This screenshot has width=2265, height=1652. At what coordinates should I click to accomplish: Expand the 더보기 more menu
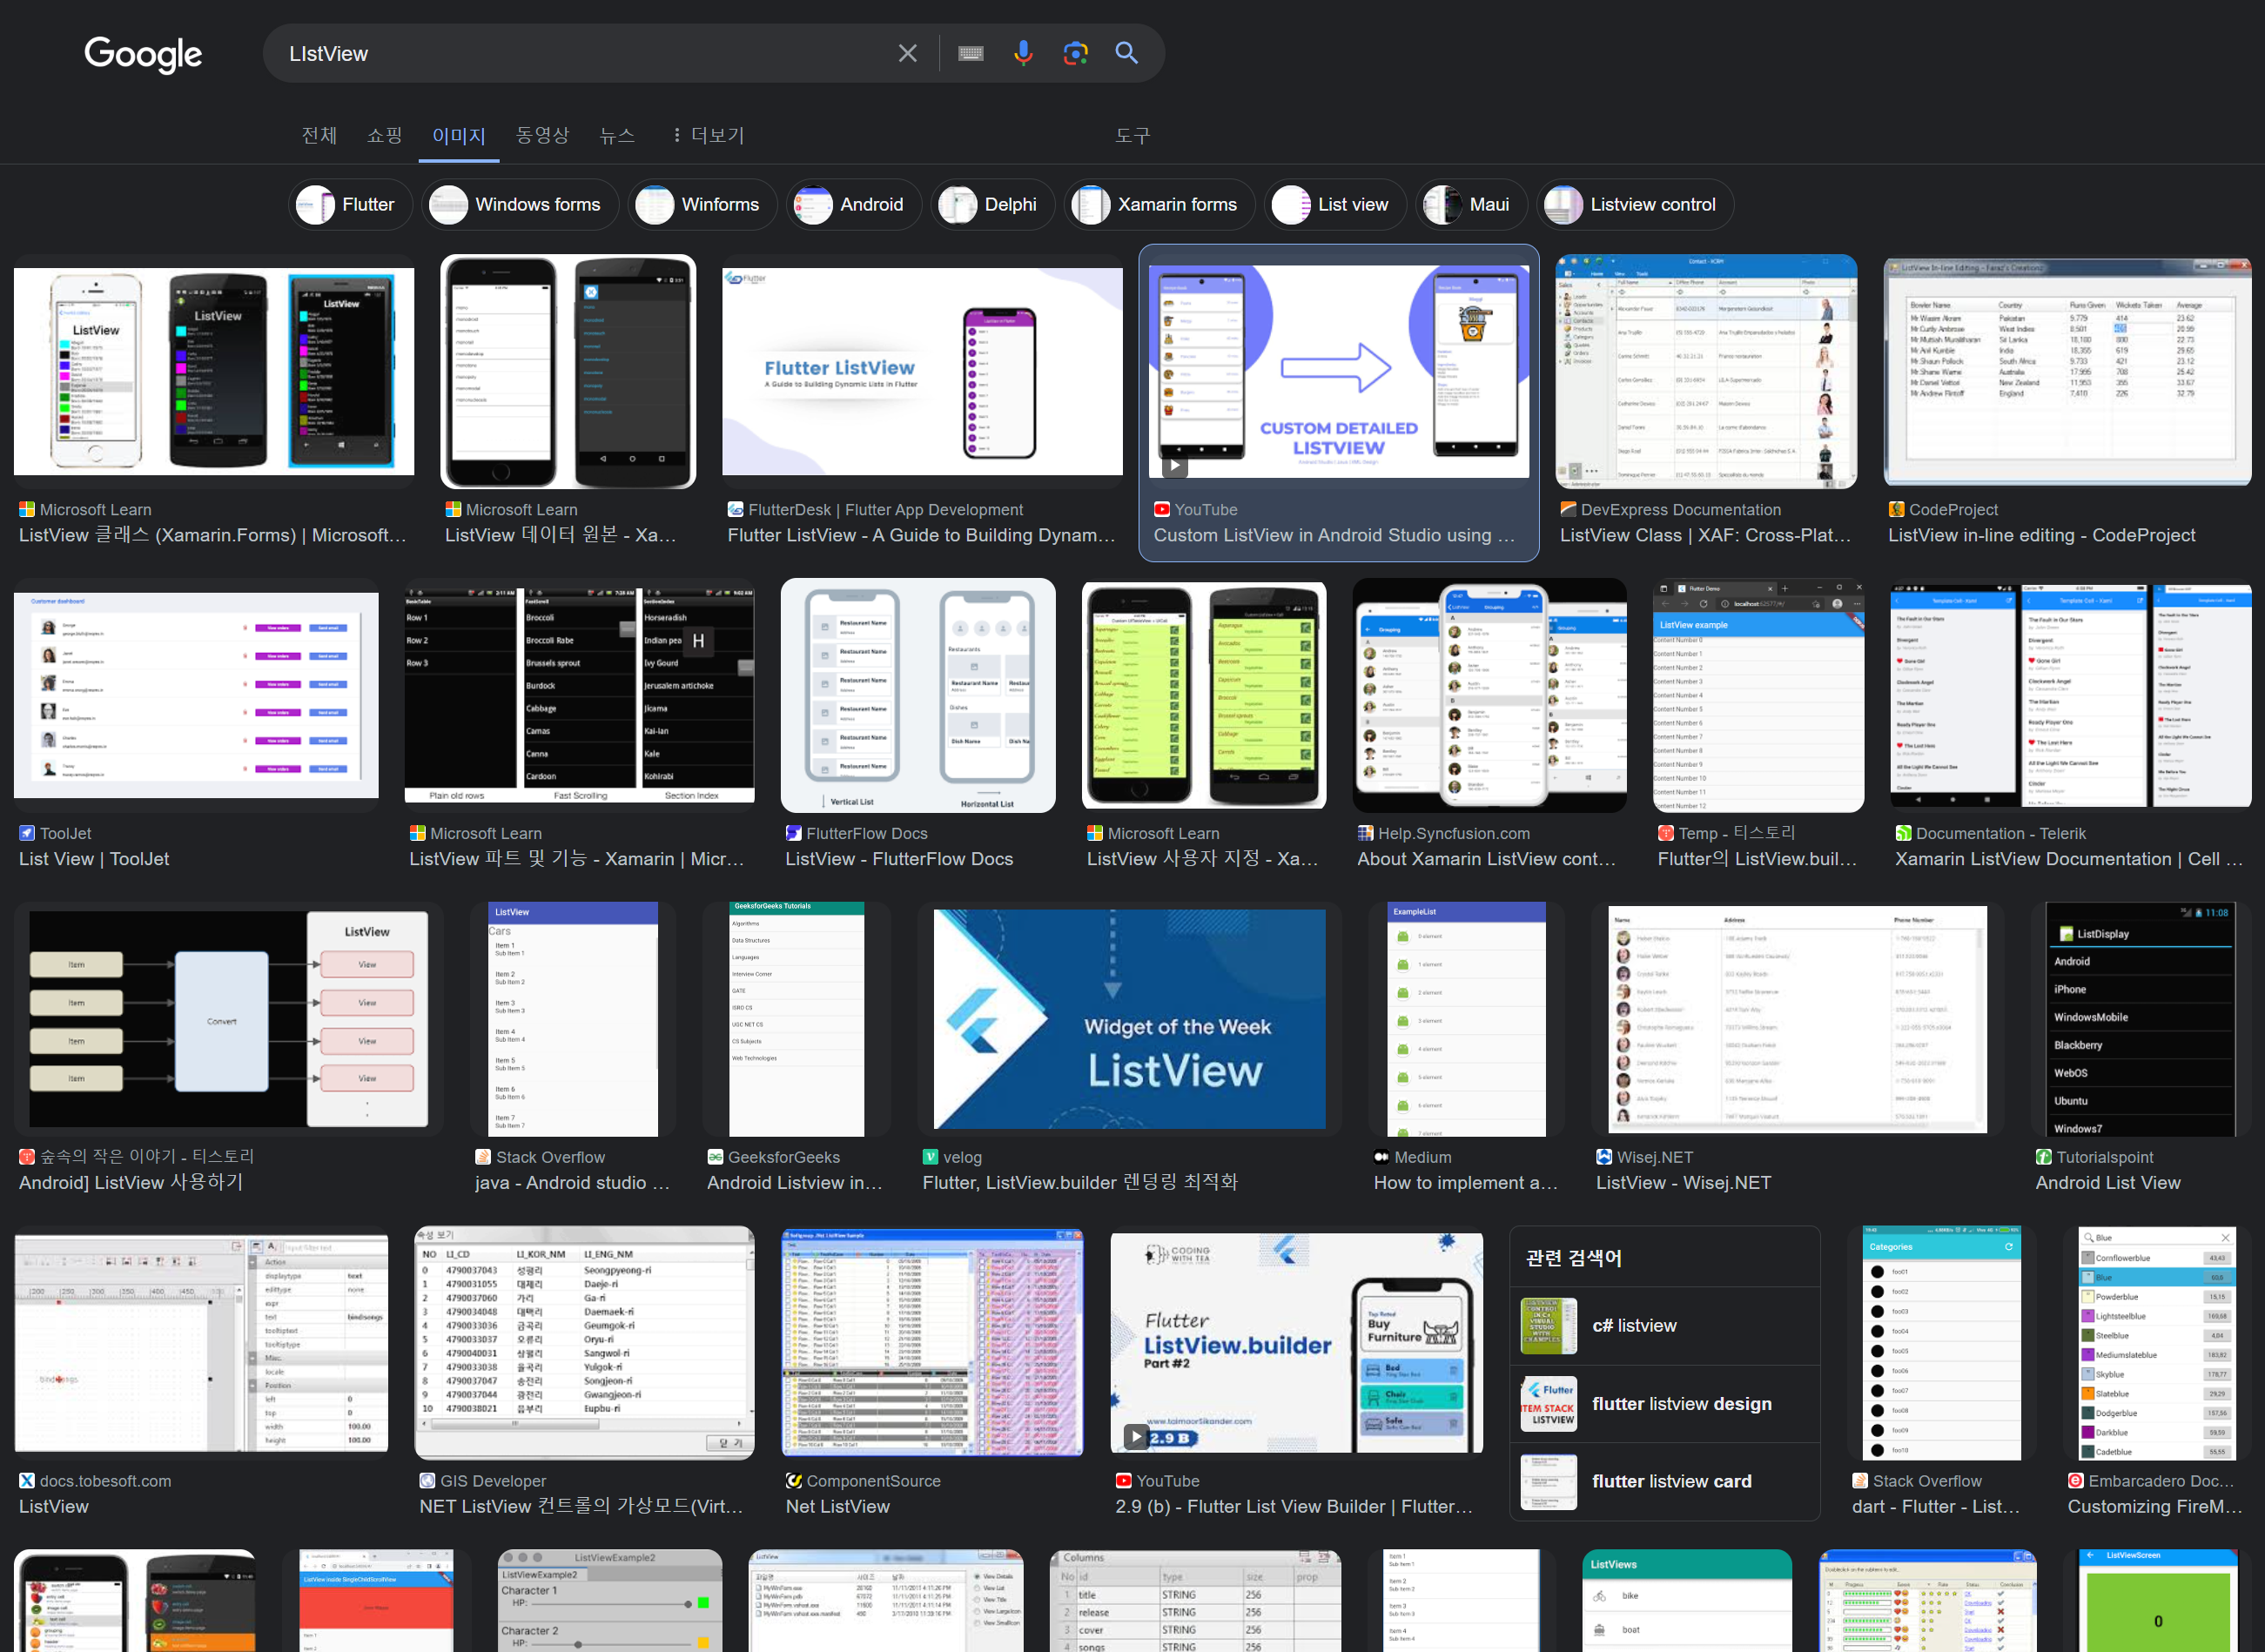tap(708, 135)
